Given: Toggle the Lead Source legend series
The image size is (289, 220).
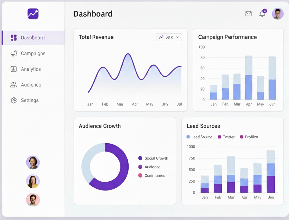Looking at the screenshot, I should tap(199, 137).
